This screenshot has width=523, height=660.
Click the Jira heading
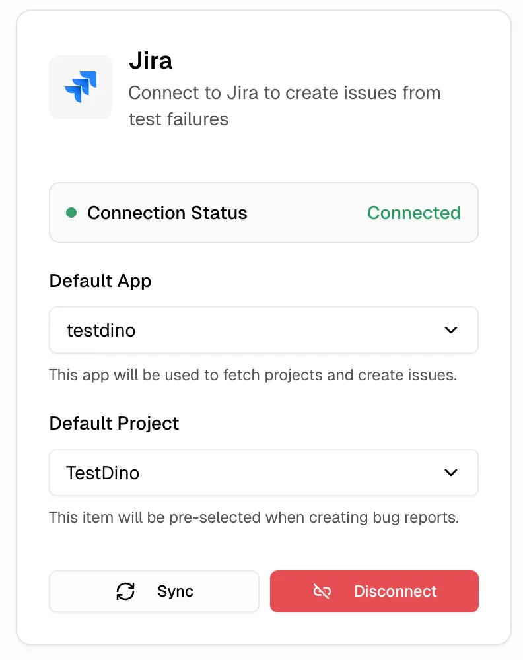[151, 61]
